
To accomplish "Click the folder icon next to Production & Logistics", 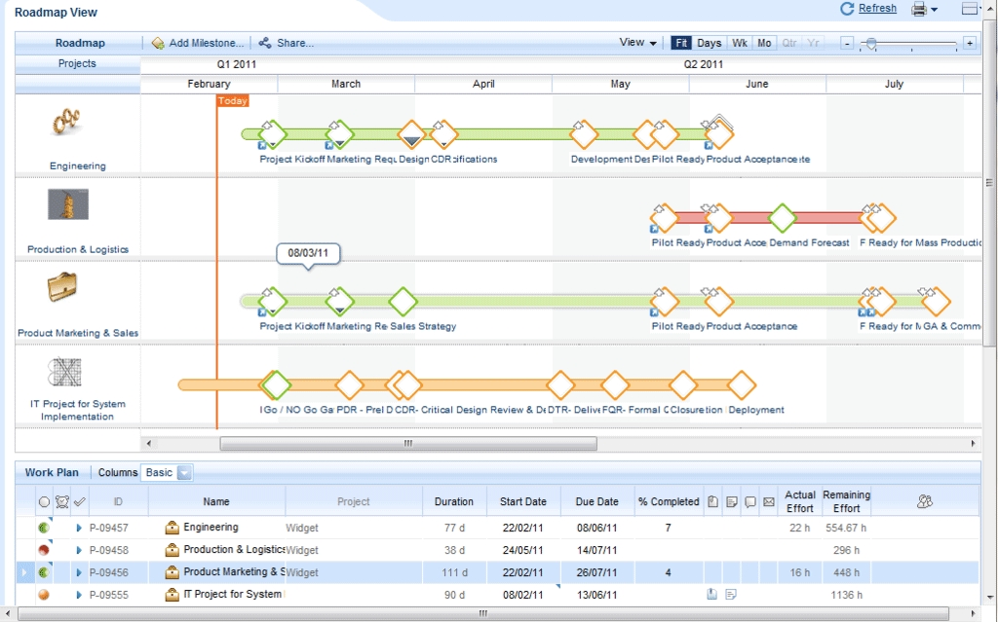I will 172,549.
